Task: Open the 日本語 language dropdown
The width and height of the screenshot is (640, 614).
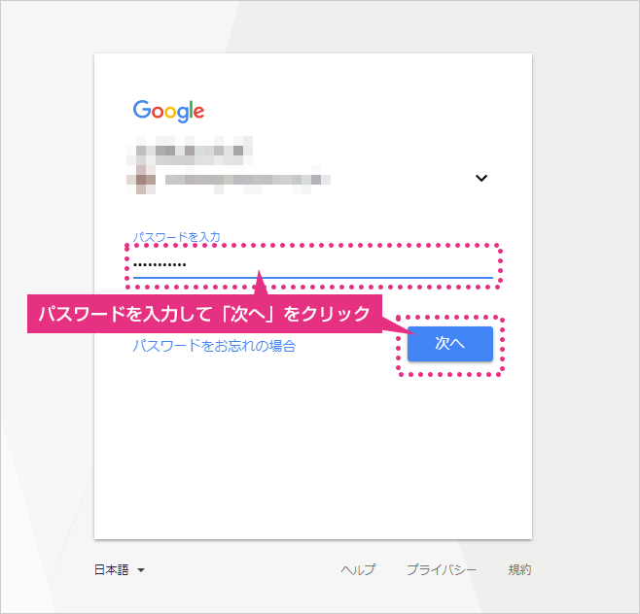Action: tap(120, 569)
